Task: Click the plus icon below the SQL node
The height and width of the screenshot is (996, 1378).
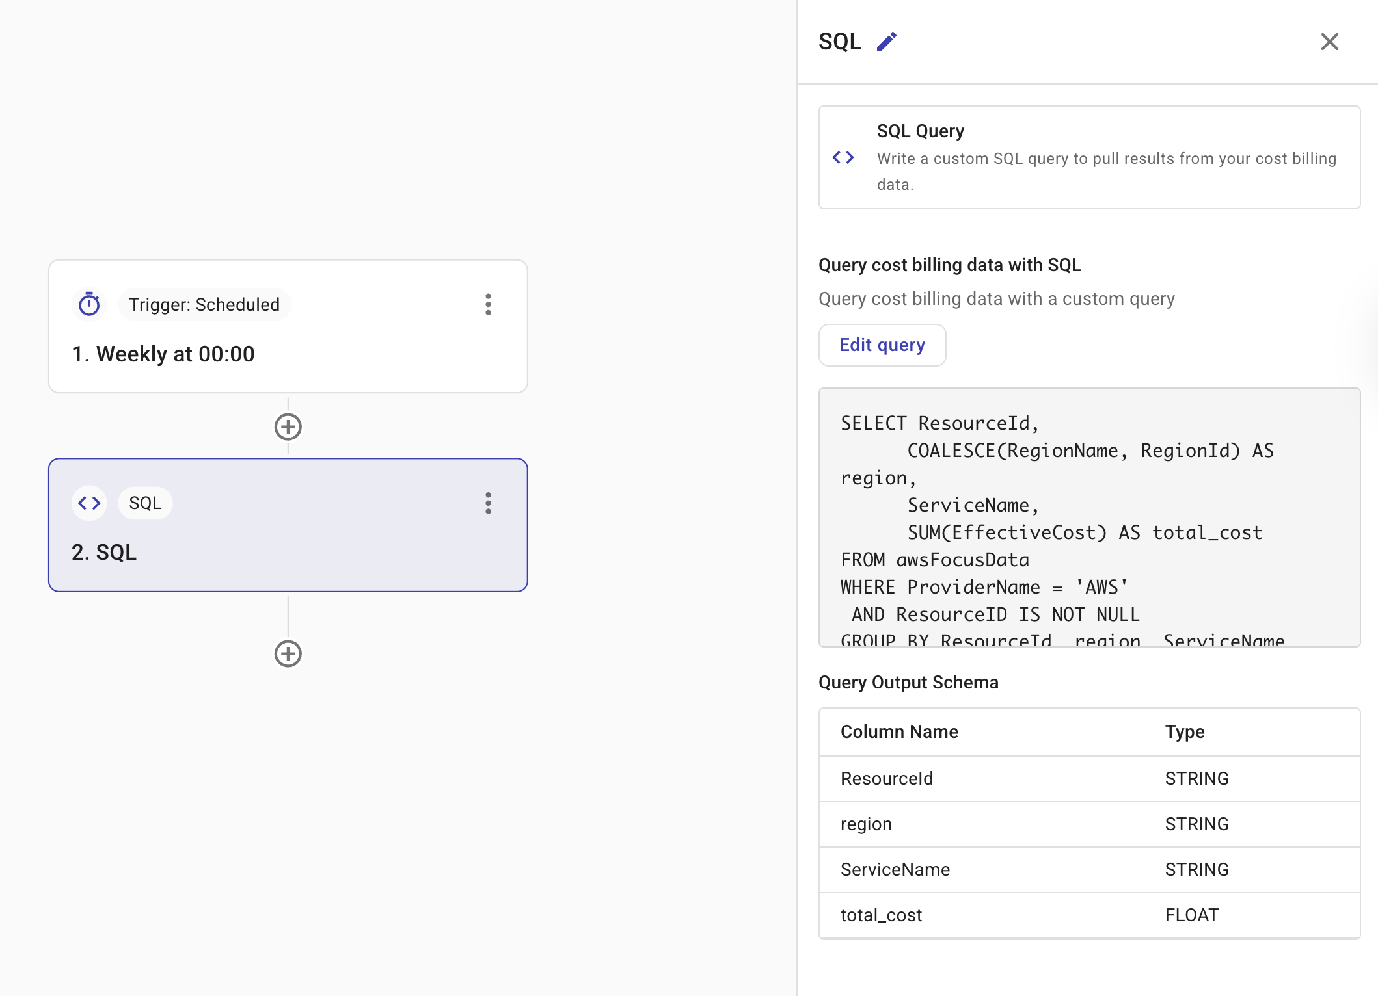Action: click(x=288, y=653)
